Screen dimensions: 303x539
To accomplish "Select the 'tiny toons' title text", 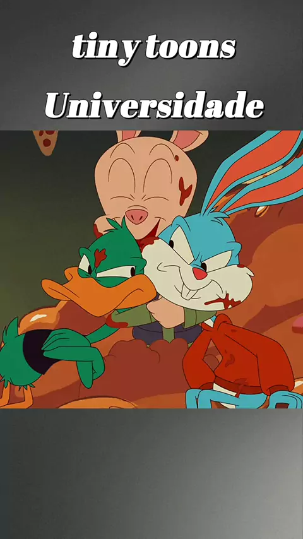I will [x=154, y=49].
